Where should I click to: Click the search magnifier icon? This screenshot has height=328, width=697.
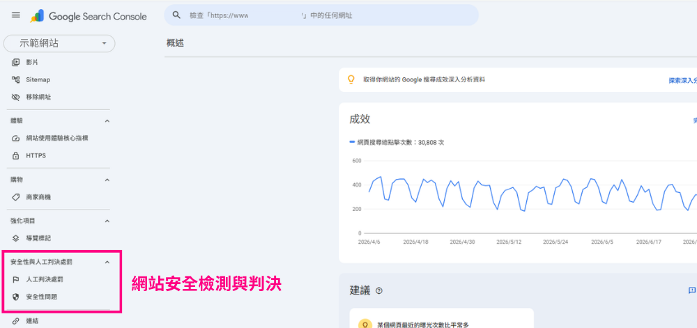click(x=176, y=15)
